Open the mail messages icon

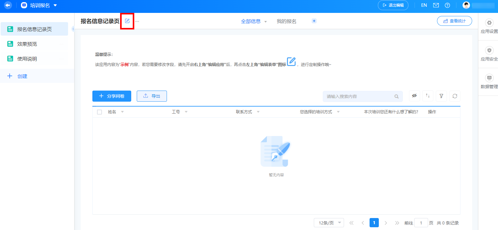436,5
